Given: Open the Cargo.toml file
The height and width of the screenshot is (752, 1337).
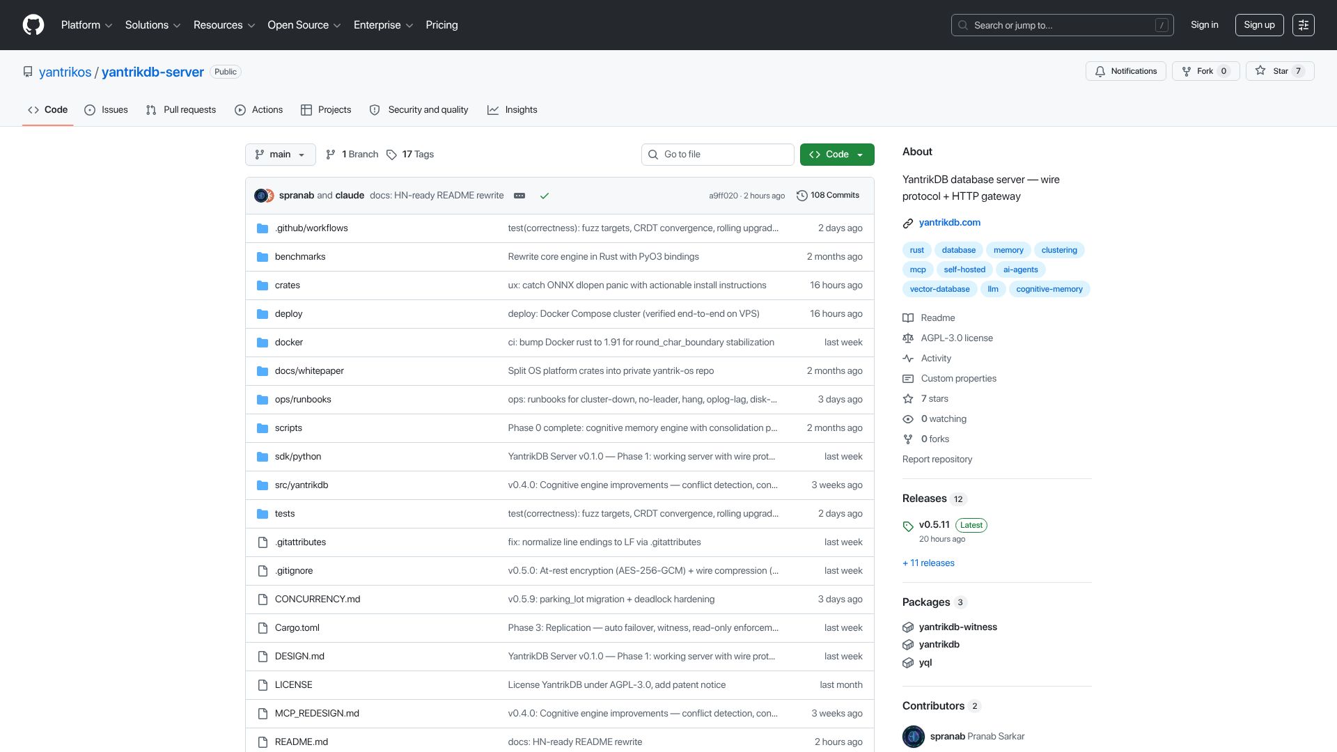Looking at the screenshot, I should click(297, 628).
